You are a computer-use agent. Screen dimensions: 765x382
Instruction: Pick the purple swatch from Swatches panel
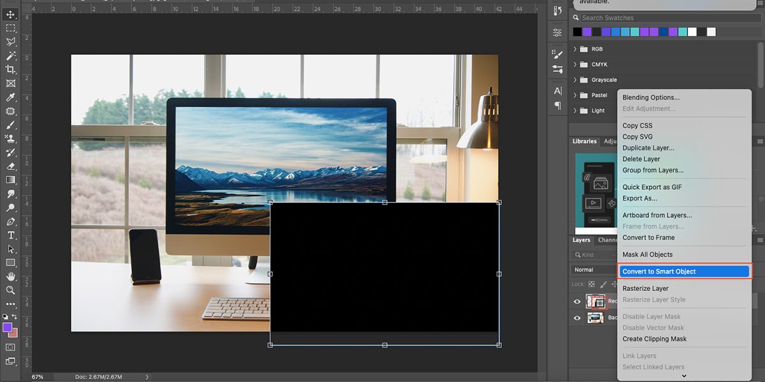(x=586, y=31)
